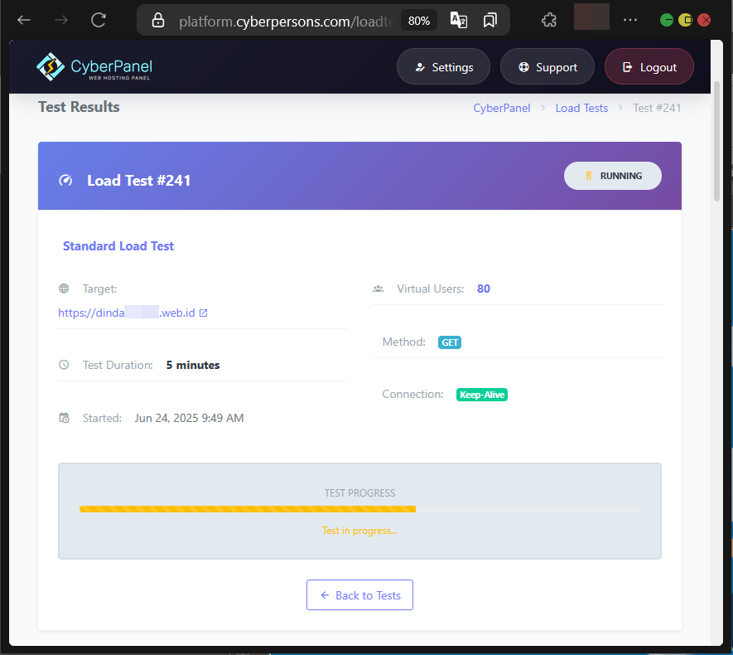Click the GET method badge
The width and height of the screenshot is (733, 655).
pyautogui.click(x=450, y=342)
